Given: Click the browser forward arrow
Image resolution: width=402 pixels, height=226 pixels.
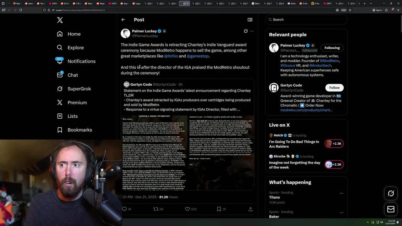Looking at the screenshot, I should coord(15,10).
